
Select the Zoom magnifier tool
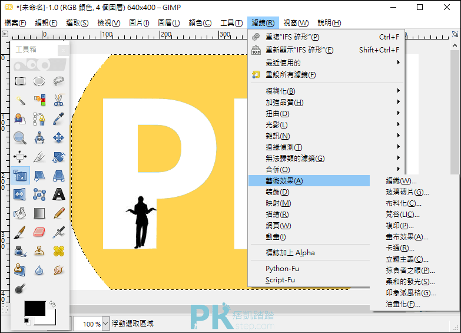coord(20,138)
